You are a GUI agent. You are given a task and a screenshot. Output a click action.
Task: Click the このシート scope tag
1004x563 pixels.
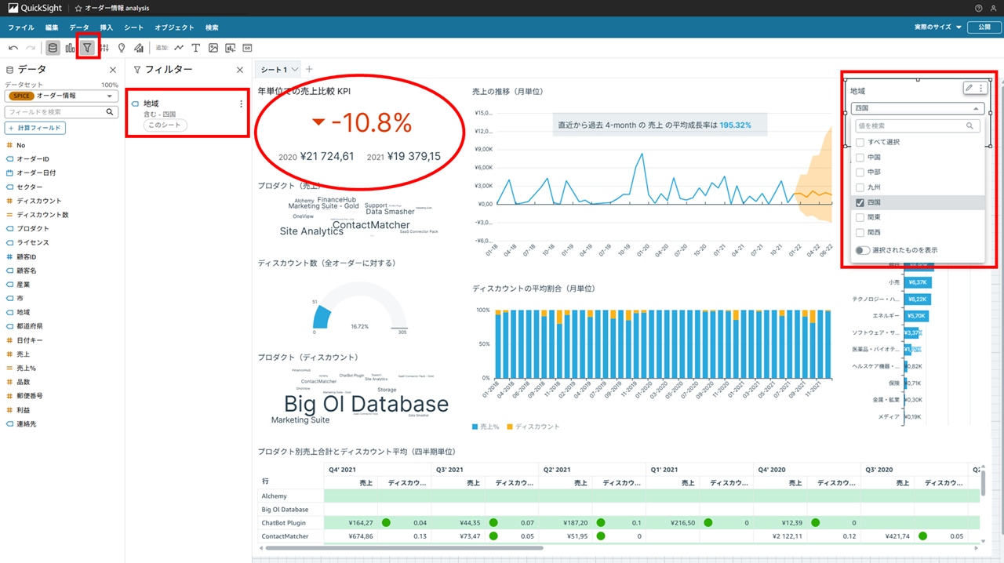click(165, 125)
